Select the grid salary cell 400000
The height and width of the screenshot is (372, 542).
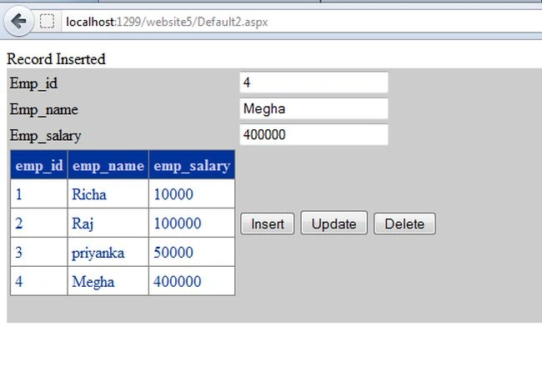click(192, 281)
